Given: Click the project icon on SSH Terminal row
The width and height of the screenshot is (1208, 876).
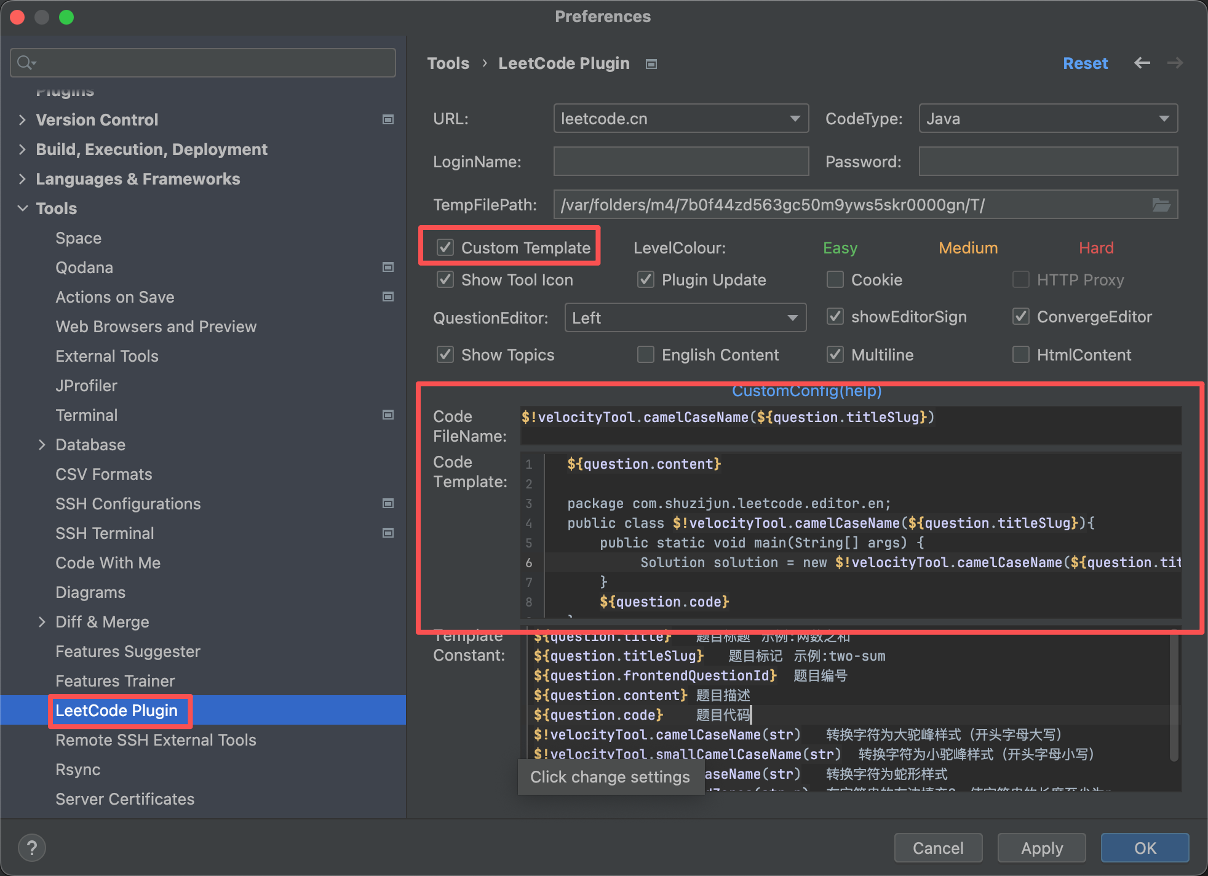Looking at the screenshot, I should tap(388, 533).
